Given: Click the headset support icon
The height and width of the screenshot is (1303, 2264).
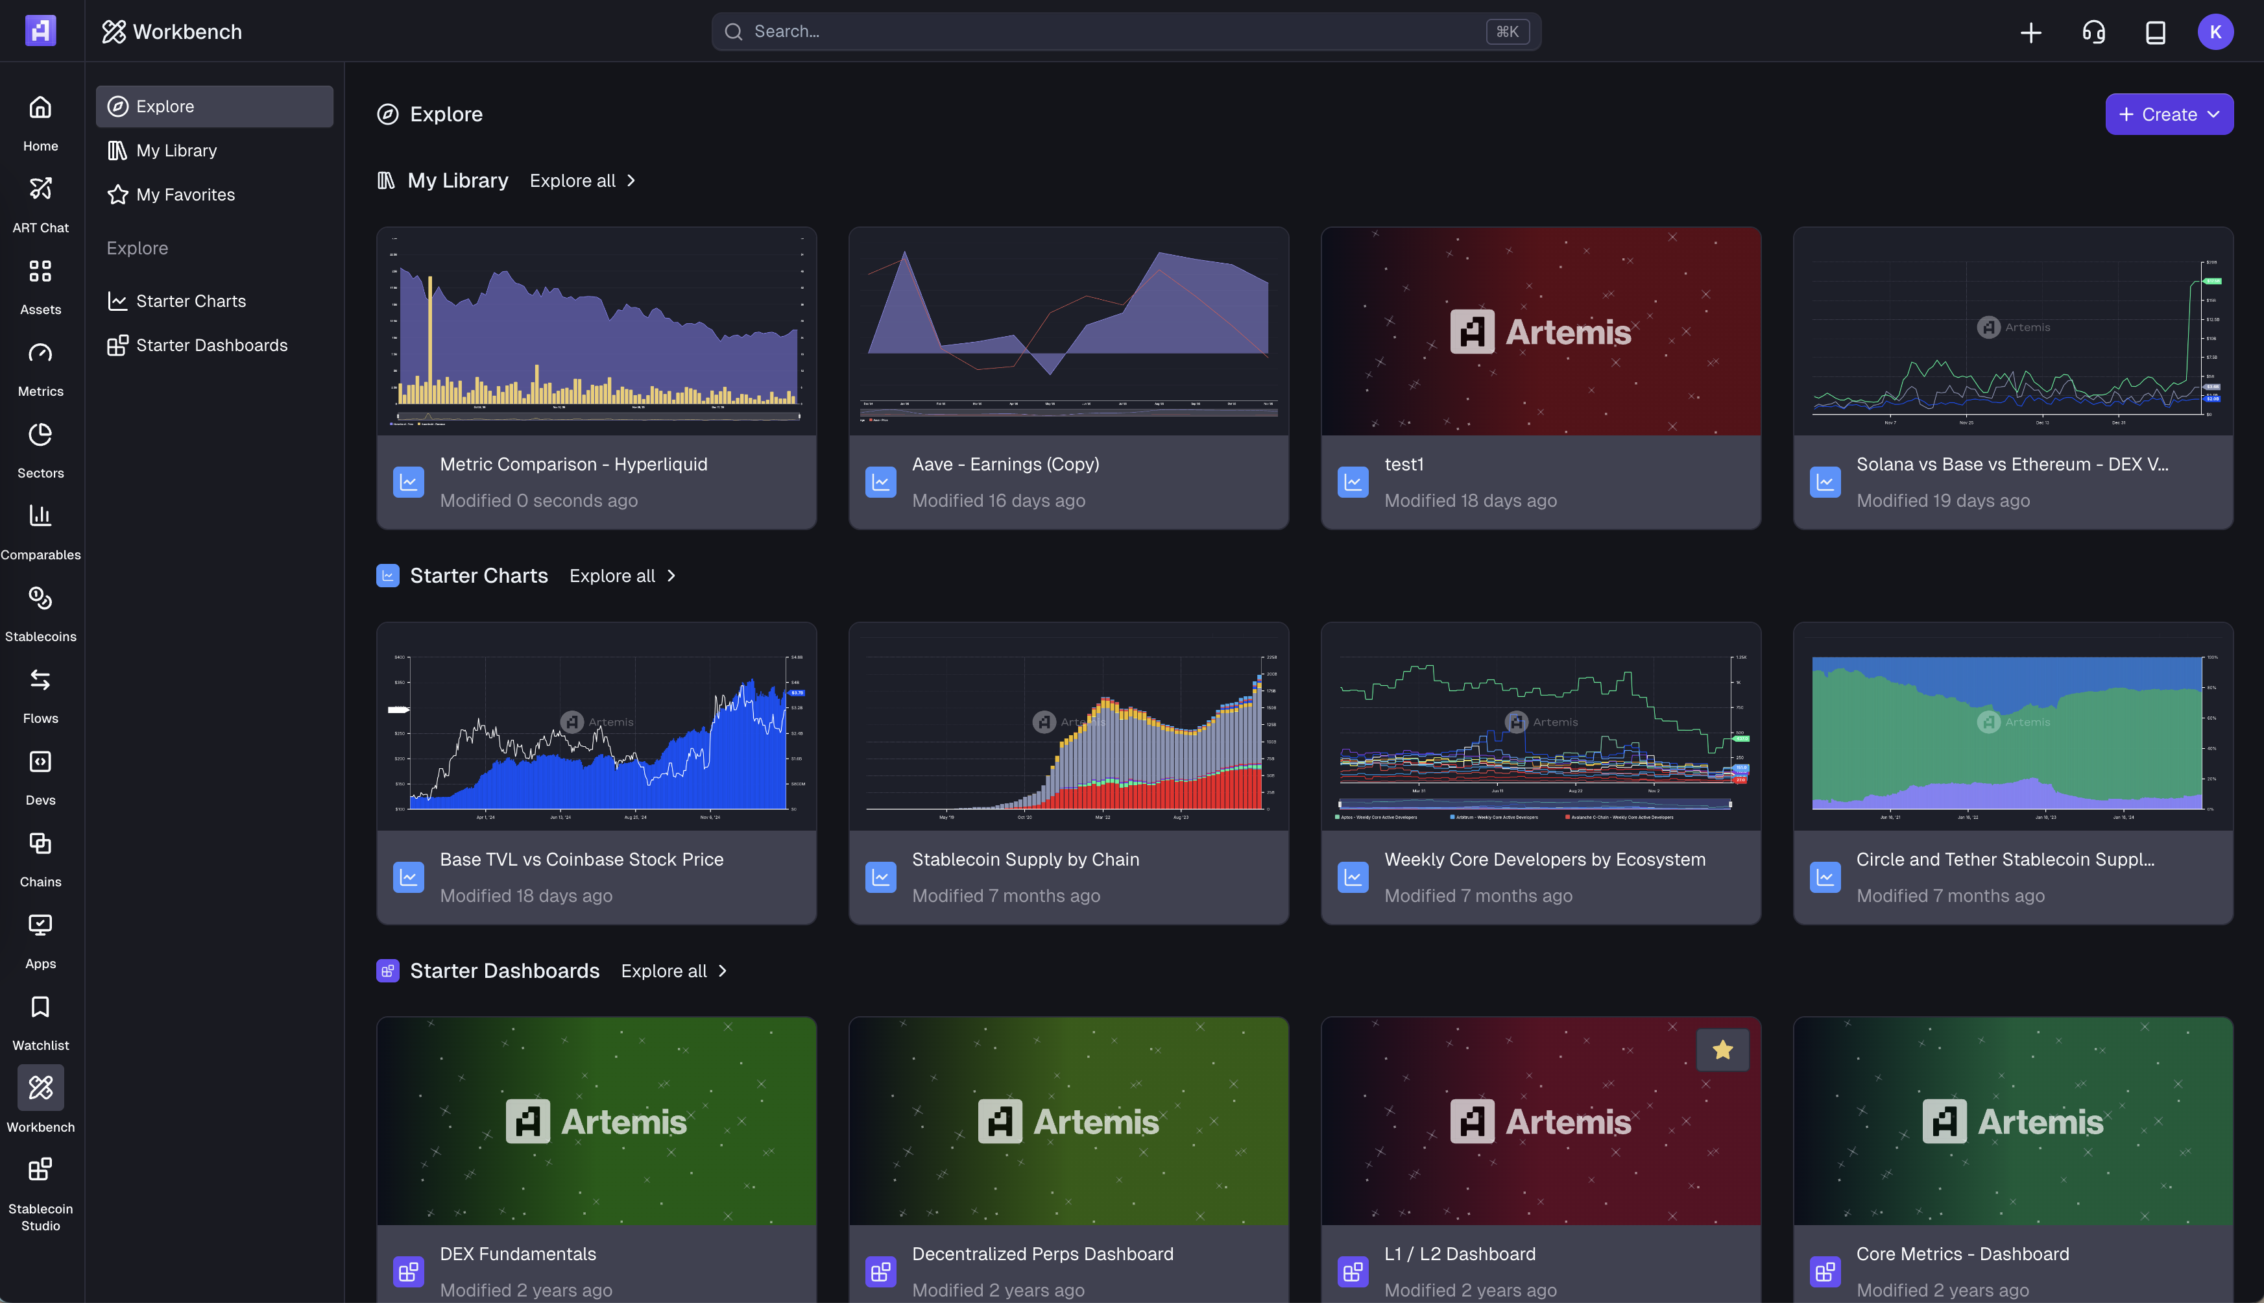Looking at the screenshot, I should pos(2093,32).
